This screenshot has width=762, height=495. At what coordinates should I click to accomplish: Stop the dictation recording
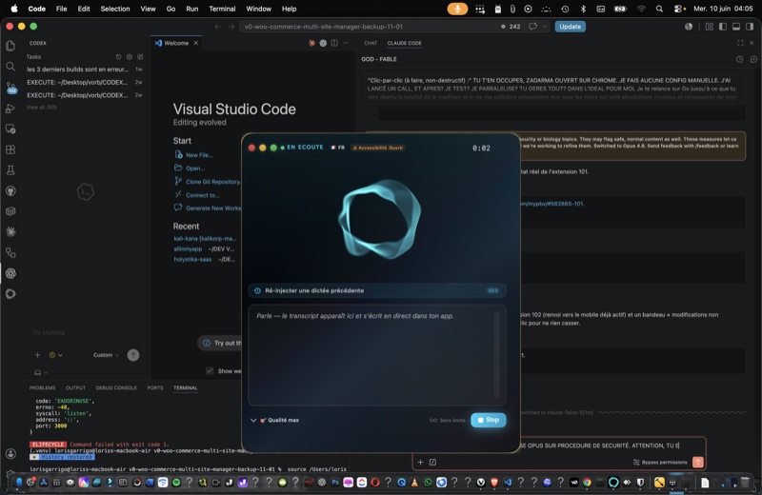click(488, 420)
